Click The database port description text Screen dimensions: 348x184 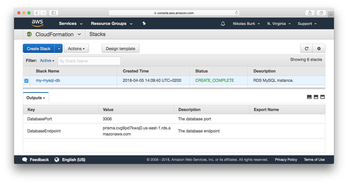tap(195, 119)
